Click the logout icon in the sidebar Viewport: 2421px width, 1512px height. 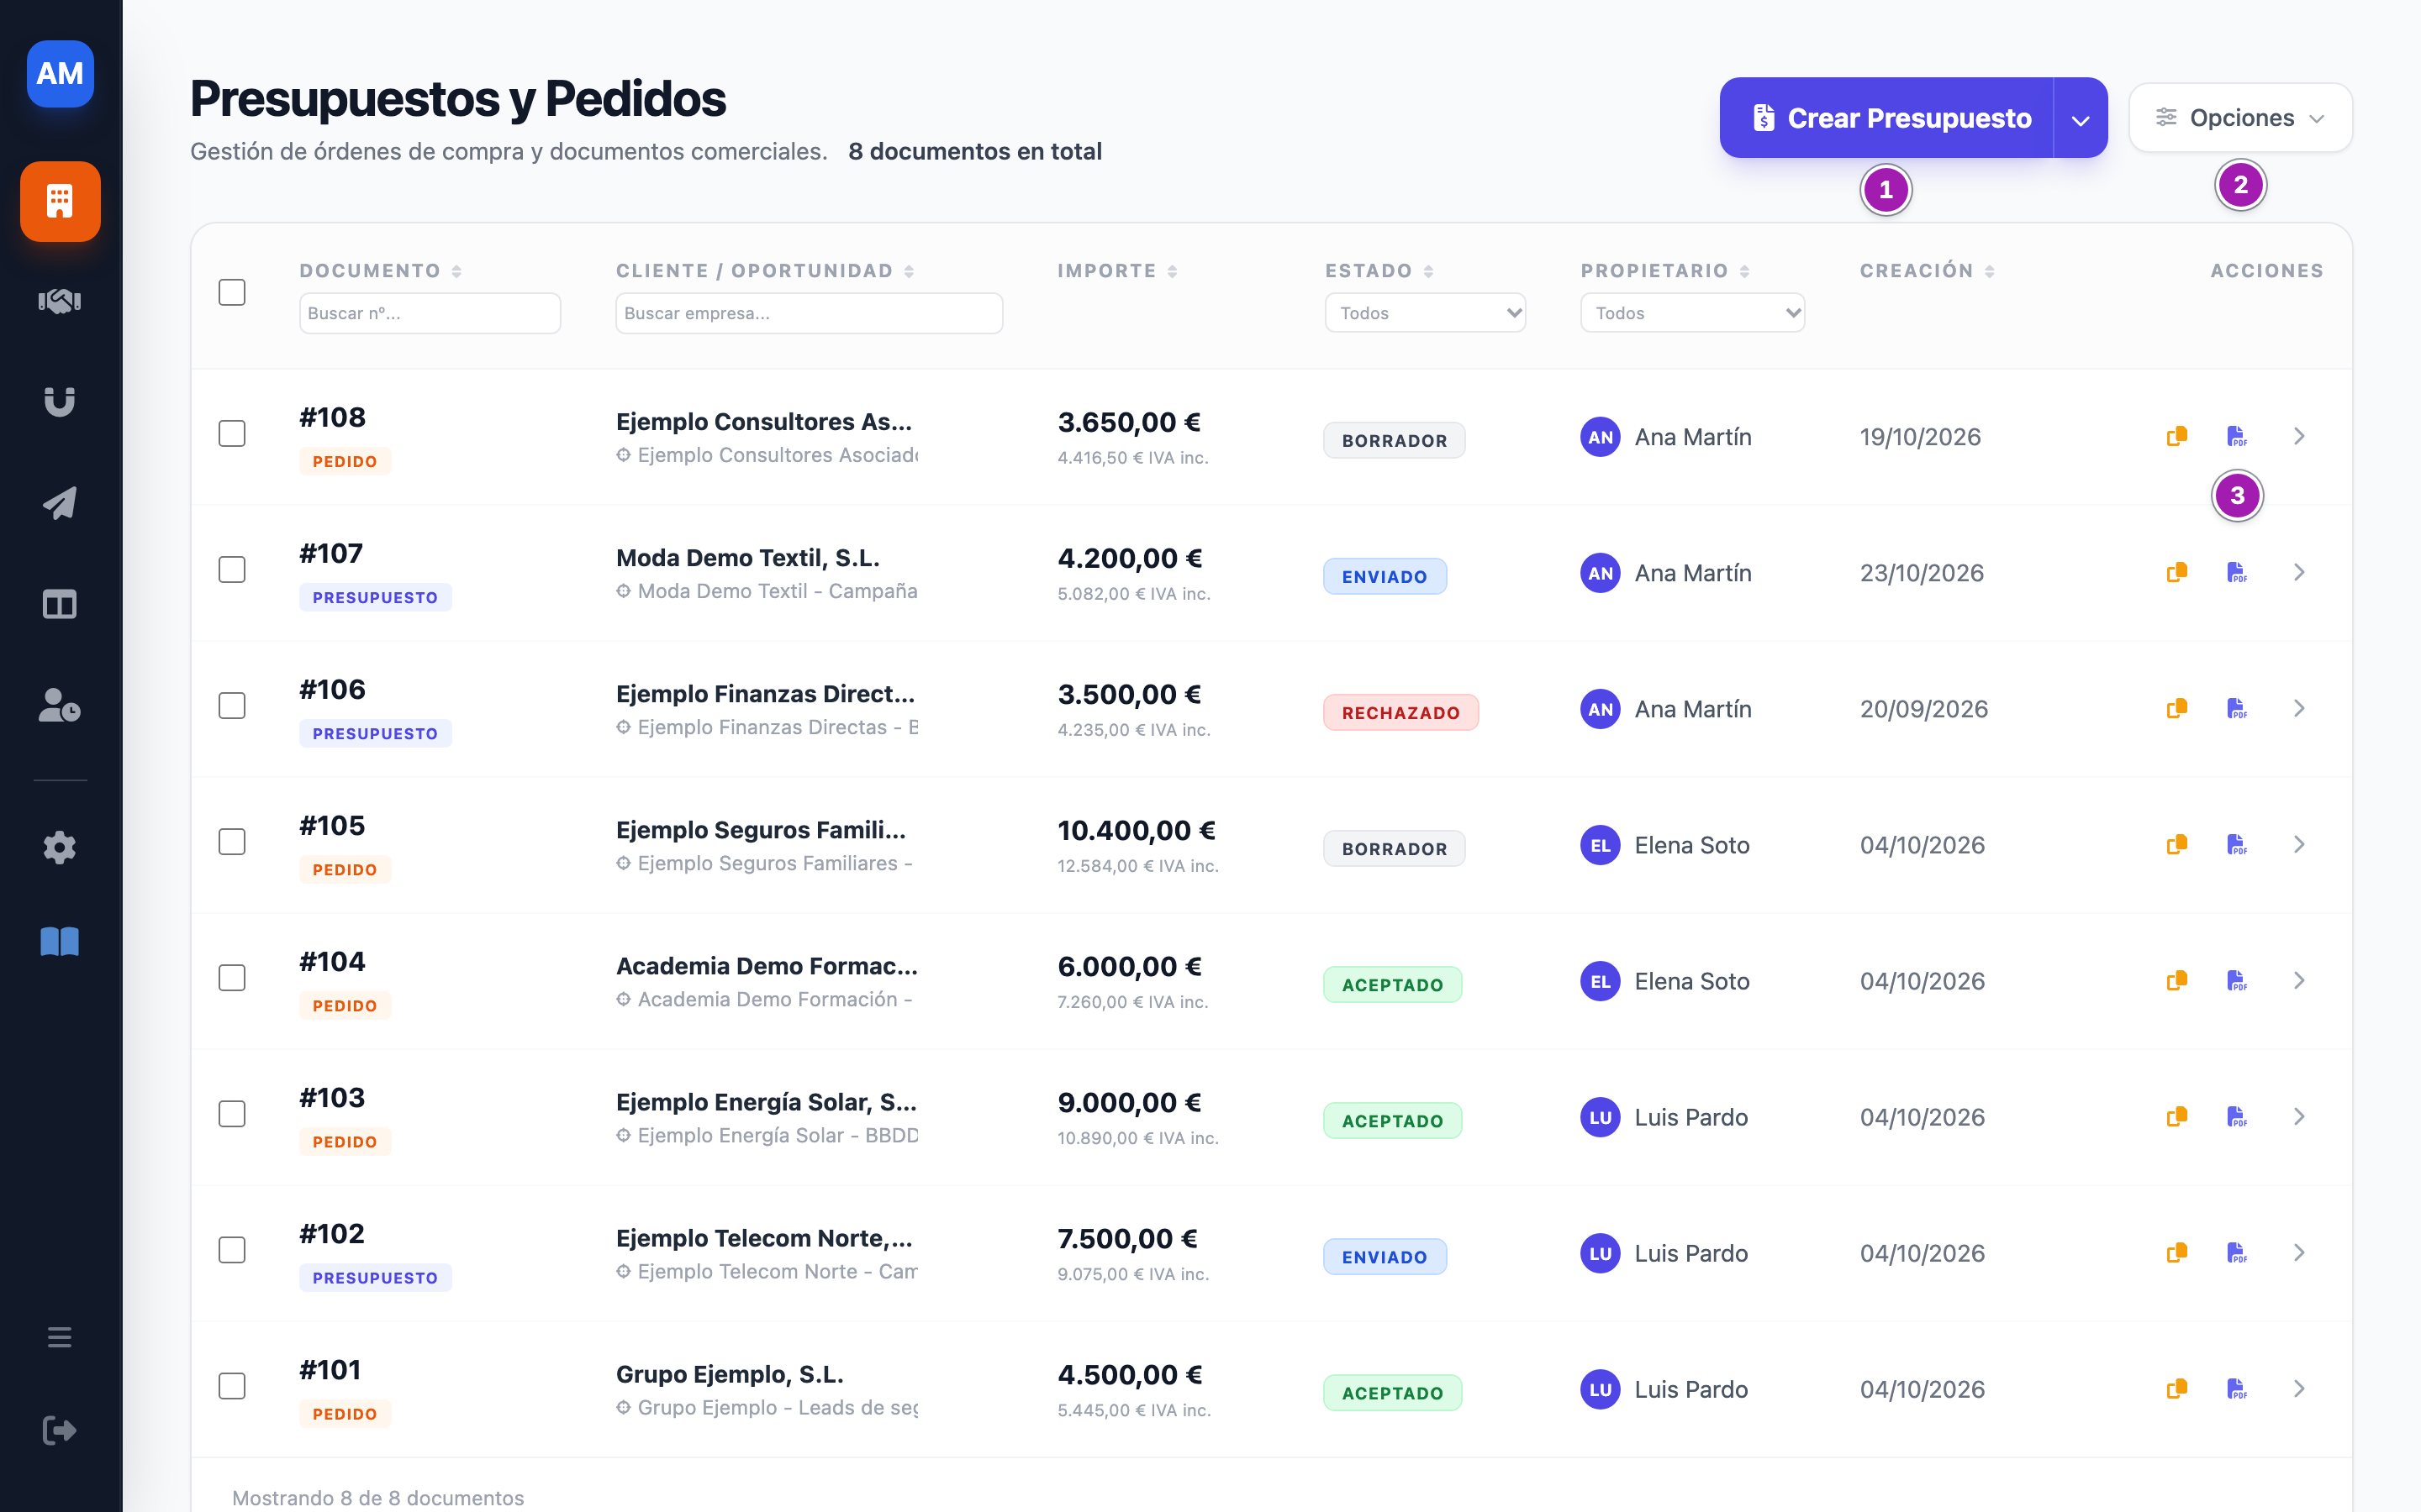click(x=60, y=1430)
